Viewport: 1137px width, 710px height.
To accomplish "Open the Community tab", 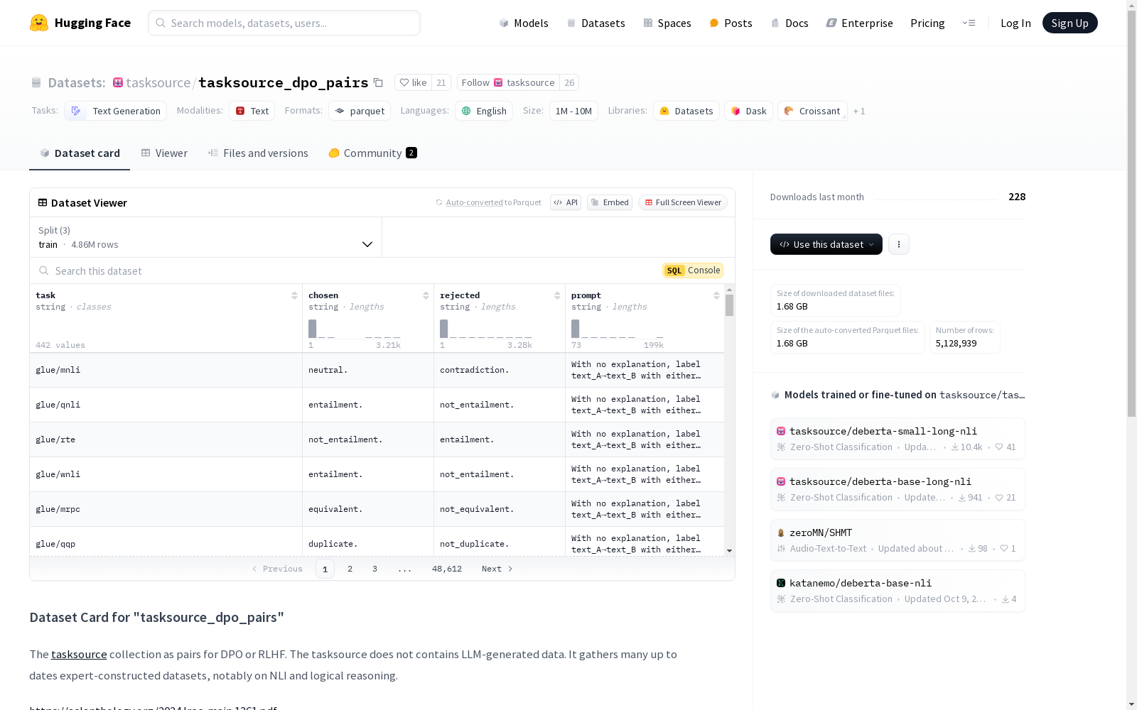I will click(372, 153).
